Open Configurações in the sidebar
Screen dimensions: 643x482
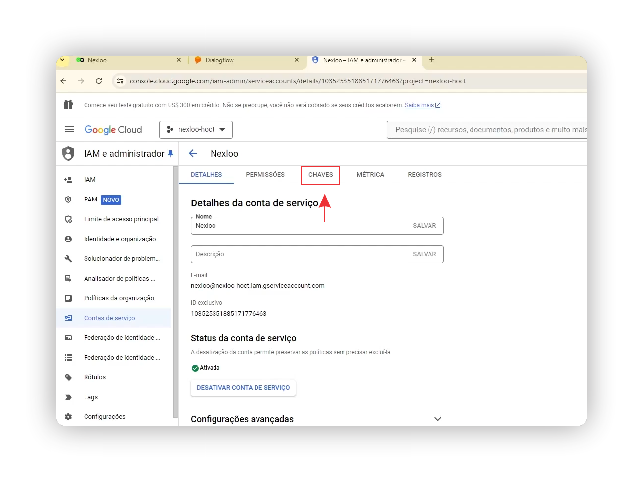(105, 417)
